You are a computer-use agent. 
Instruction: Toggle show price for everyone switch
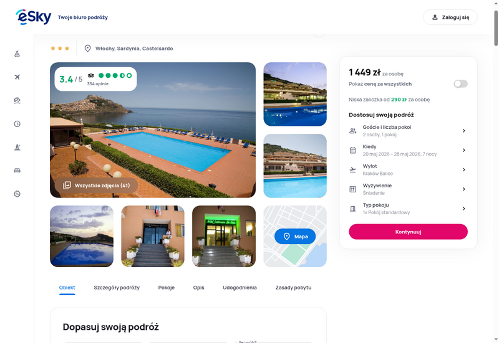460,84
